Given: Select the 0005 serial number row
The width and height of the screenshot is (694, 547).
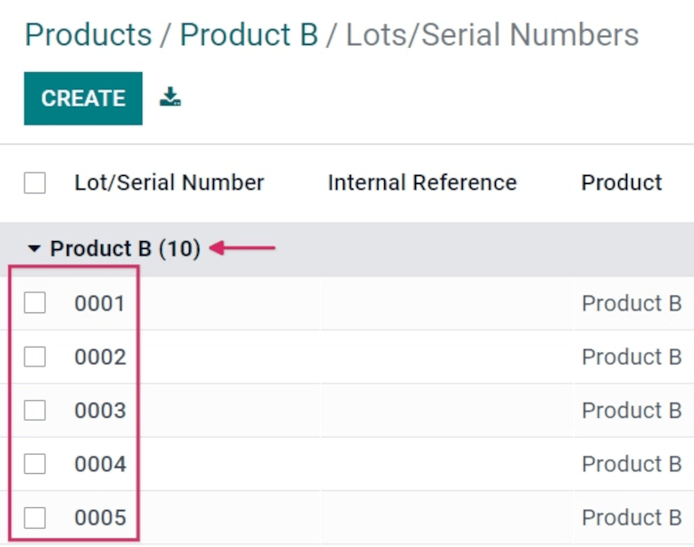Looking at the screenshot, I should click(99, 518).
